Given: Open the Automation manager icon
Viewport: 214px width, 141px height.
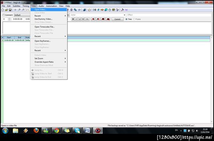Looking at the screenshot, I should (x=84, y=10).
